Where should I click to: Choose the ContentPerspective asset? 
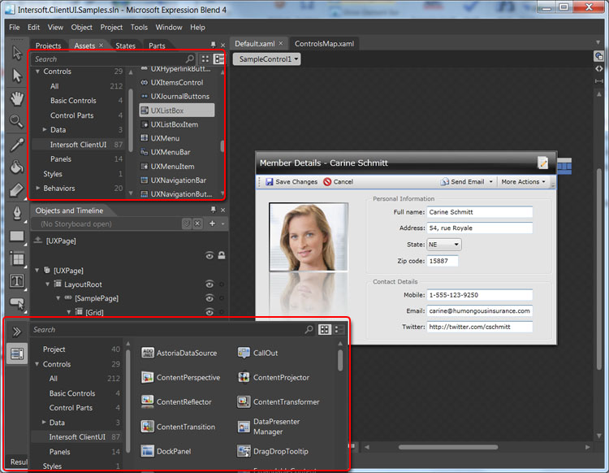click(180, 377)
